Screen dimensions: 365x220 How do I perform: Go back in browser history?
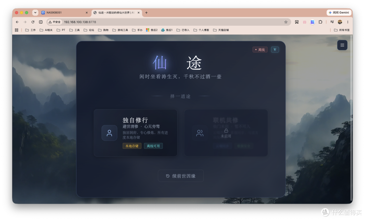click(17, 22)
